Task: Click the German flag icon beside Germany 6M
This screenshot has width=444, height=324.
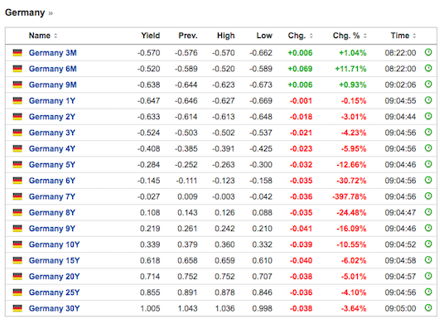Action: [x=17, y=69]
